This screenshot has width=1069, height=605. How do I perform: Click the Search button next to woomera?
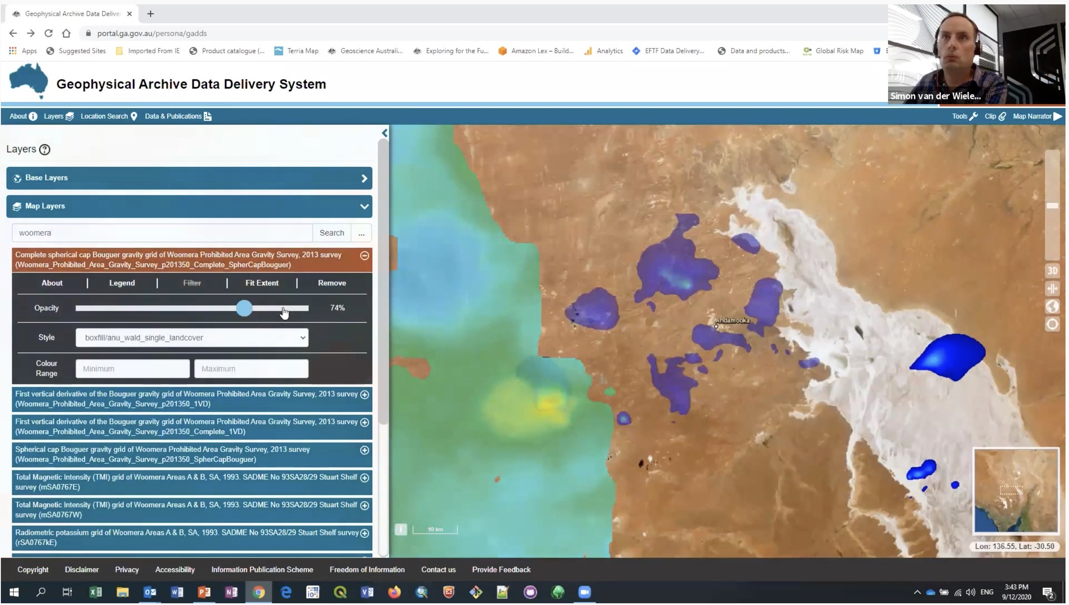331,233
